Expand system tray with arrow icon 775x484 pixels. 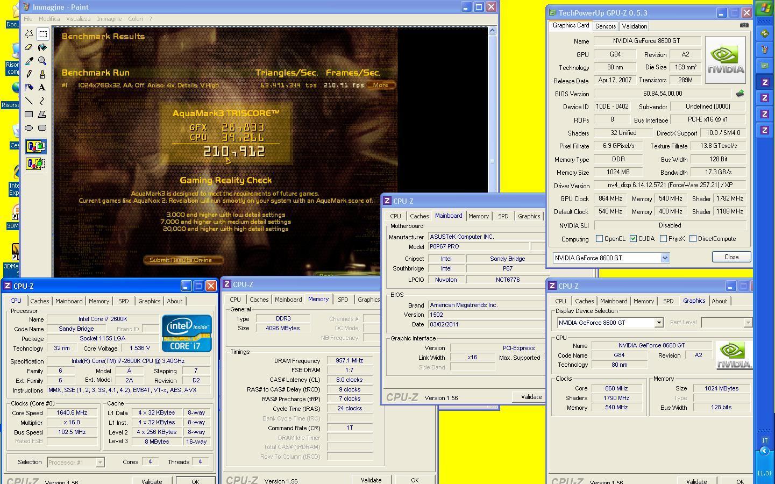(764, 451)
